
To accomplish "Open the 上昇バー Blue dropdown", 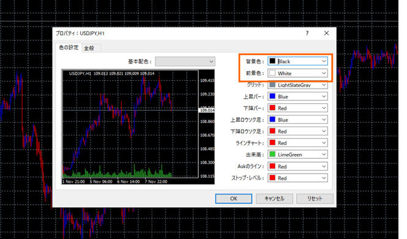I will tap(297, 97).
